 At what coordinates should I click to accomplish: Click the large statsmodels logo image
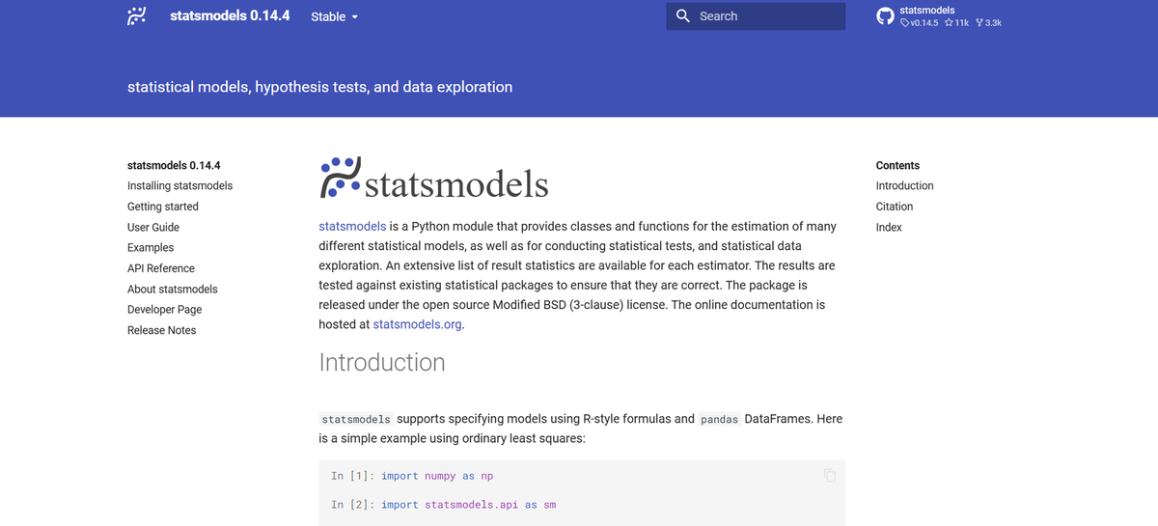(434, 179)
